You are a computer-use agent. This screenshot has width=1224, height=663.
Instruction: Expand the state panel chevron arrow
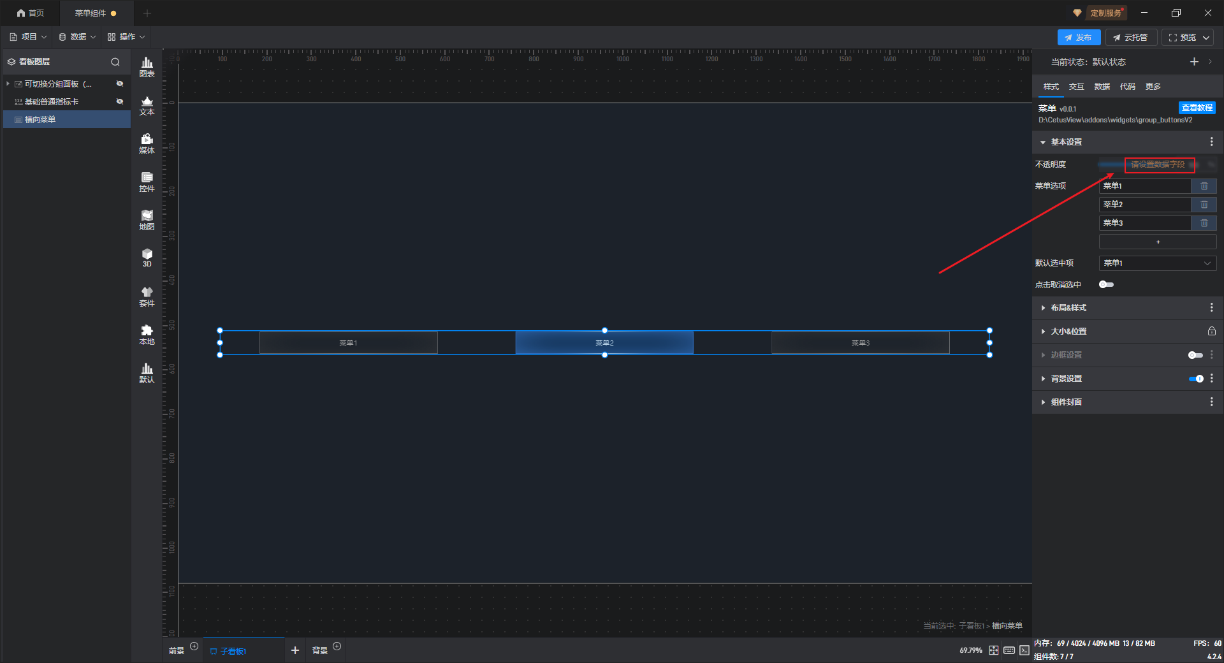(x=1210, y=62)
